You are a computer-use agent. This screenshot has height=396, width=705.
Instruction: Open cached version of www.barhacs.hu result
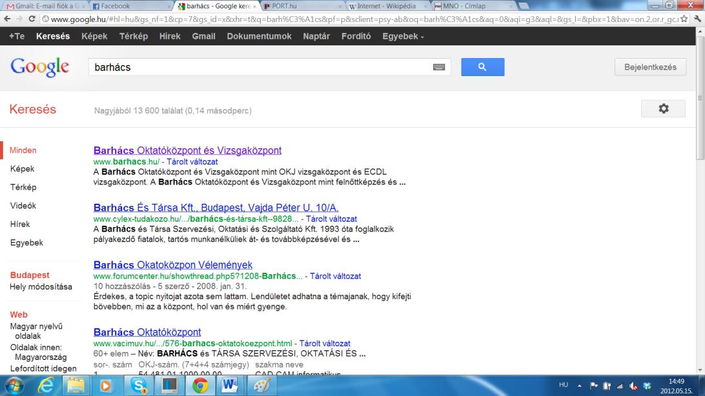[x=192, y=162]
